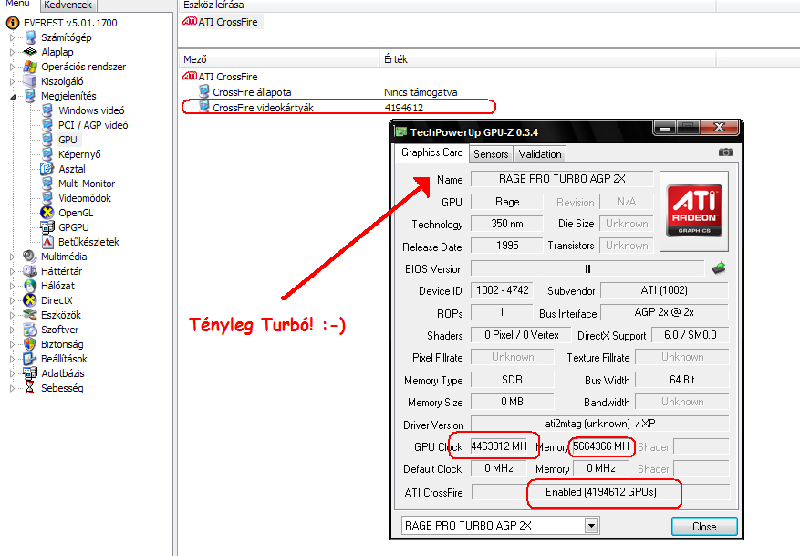800x556 pixels.
Task: Select the PCI / AGP videó icon
Action: (x=47, y=125)
